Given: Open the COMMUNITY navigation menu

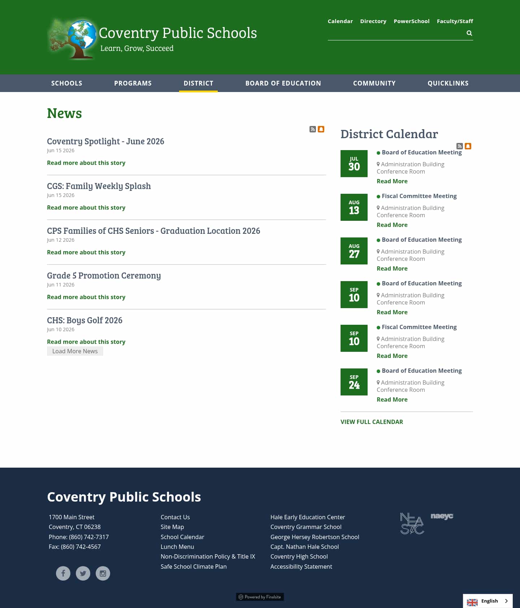Looking at the screenshot, I should [x=374, y=83].
